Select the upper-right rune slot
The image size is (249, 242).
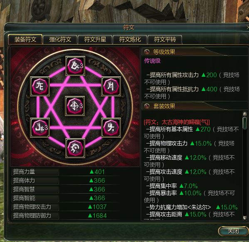coord(111,86)
